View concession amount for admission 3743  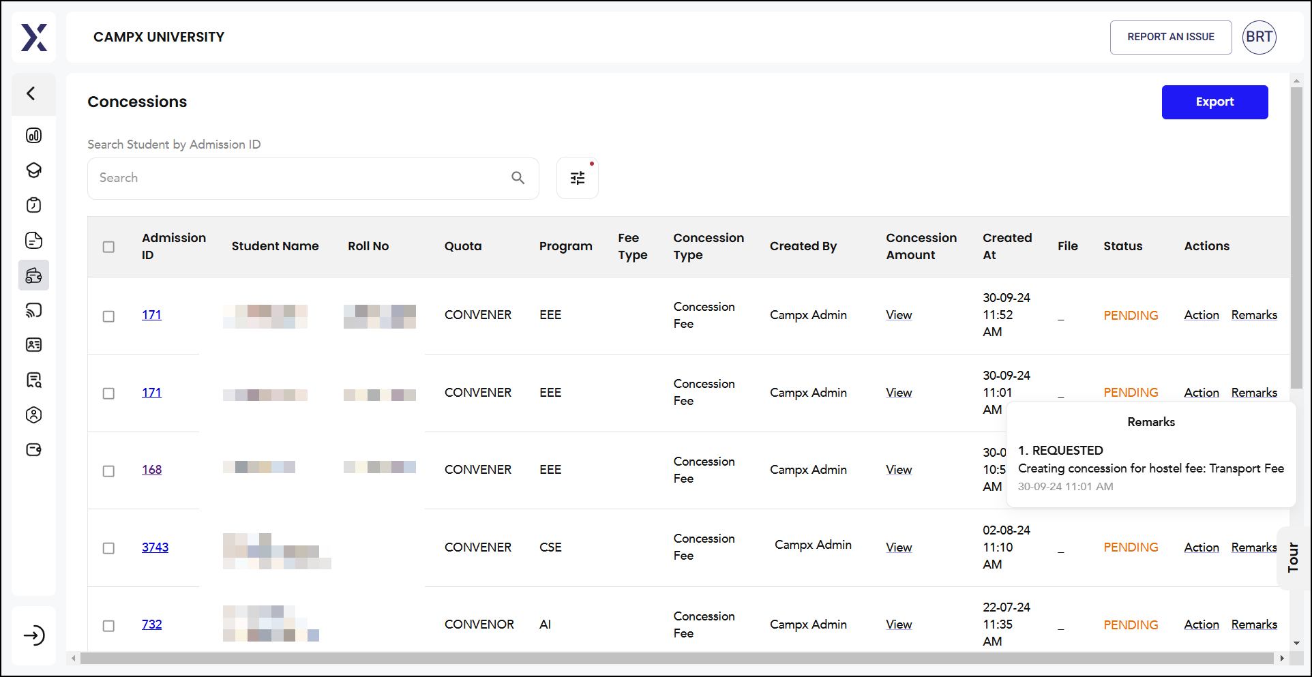coord(899,547)
